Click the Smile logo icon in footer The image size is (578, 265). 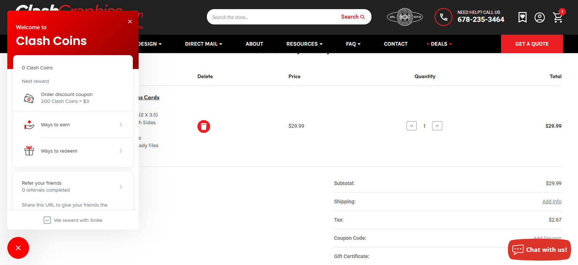point(47,220)
